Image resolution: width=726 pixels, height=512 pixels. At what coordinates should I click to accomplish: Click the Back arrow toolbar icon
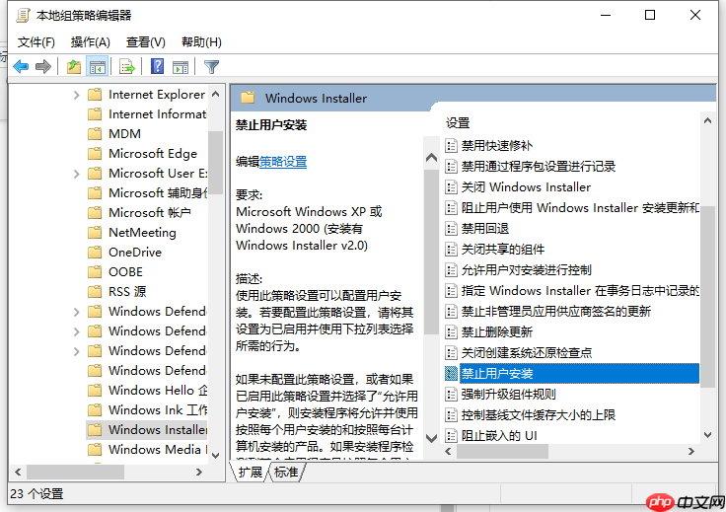[x=21, y=67]
